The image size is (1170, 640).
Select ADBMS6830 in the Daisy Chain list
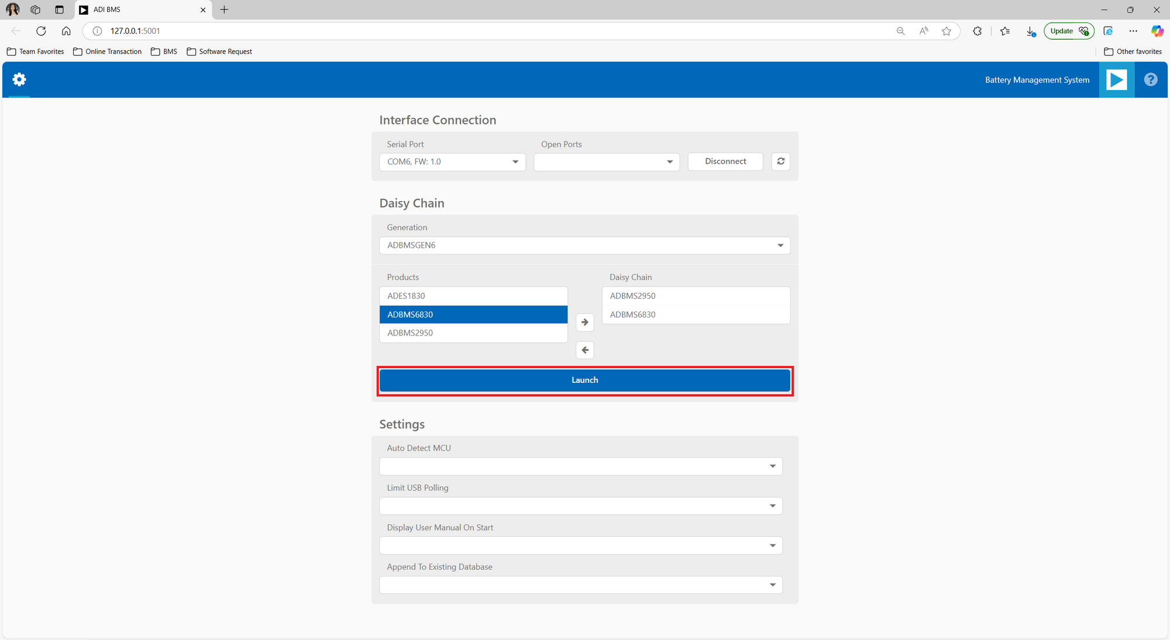pos(696,314)
